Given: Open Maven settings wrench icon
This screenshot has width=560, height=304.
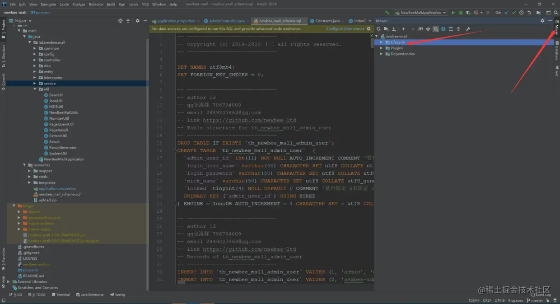Looking at the screenshot, I should point(468,29).
